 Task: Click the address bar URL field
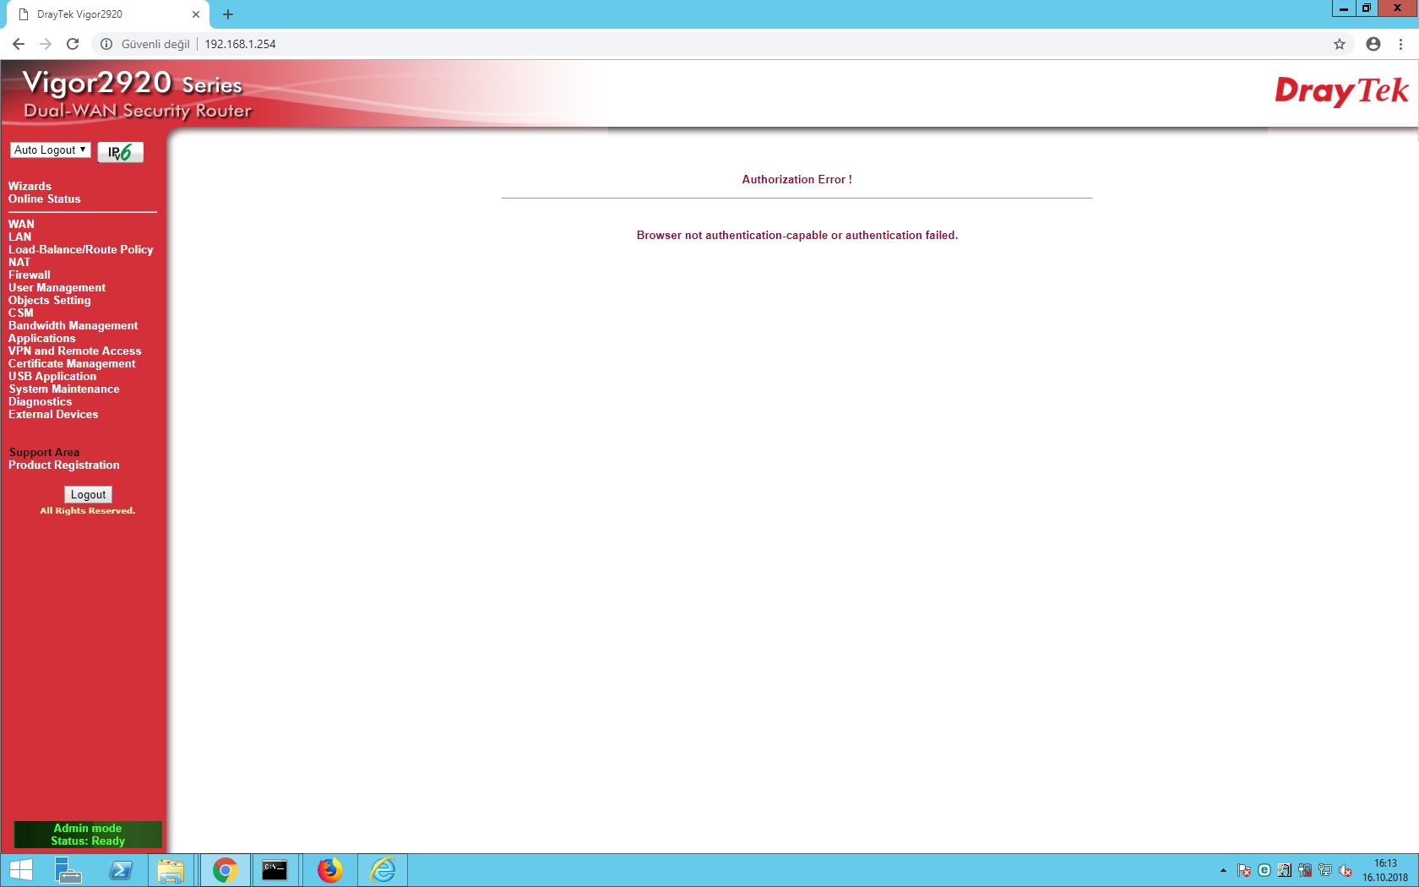tap(676, 44)
